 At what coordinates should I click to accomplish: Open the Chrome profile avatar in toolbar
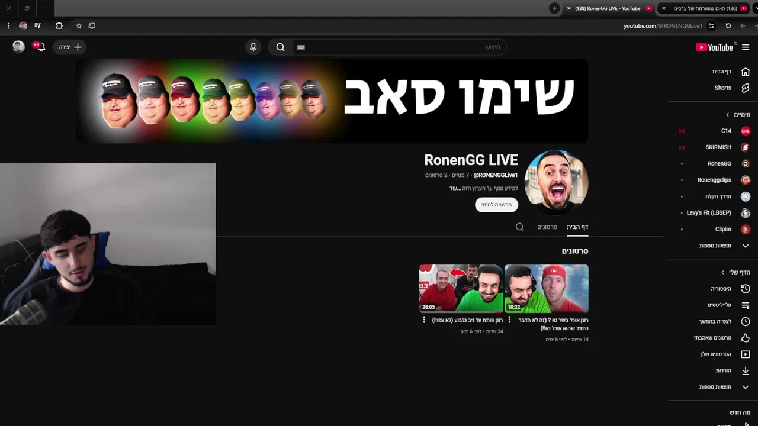23,25
